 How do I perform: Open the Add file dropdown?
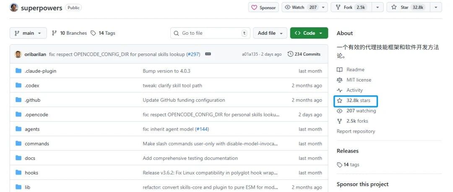(x=270, y=33)
